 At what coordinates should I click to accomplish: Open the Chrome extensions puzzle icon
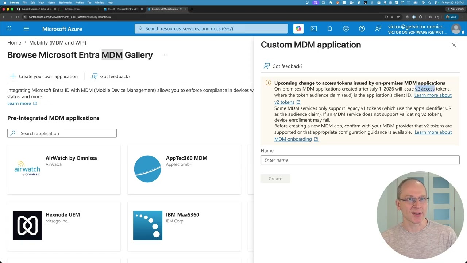[x=420, y=17]
